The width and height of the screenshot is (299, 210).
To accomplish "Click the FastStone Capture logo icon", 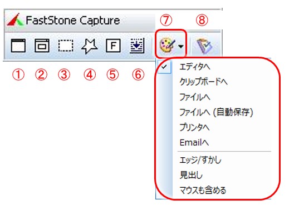I will tap(15, 20).
